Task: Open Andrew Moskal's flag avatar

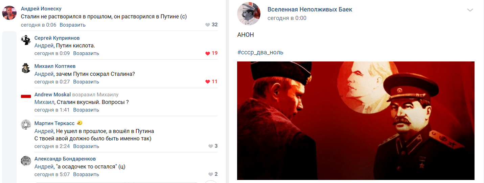Action: tap(26, 97)
